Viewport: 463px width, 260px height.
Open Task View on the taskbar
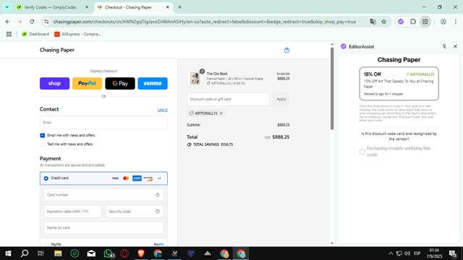(41, 253)
